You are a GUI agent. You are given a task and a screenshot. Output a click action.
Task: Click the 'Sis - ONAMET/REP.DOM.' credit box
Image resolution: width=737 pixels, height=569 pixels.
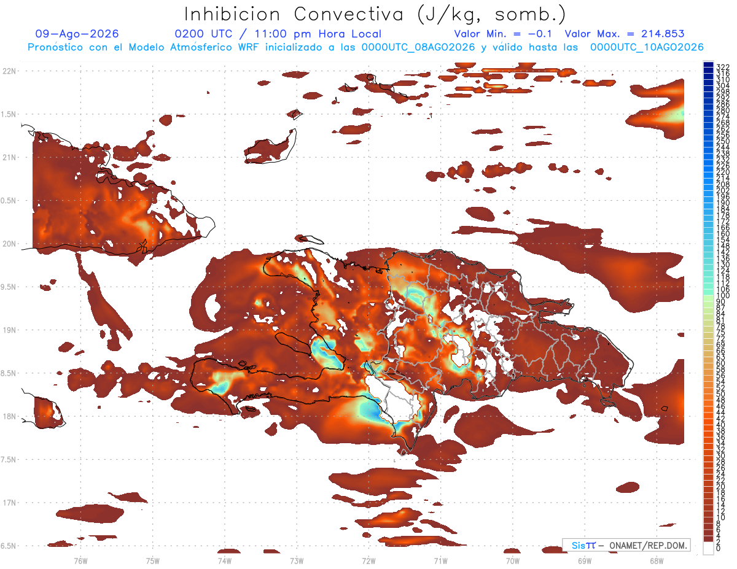tap(626, 545)
